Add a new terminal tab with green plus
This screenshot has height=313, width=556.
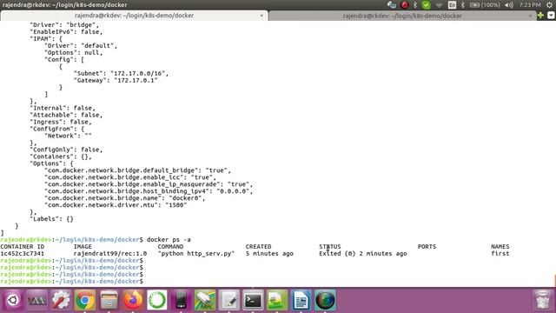(540, 16)
